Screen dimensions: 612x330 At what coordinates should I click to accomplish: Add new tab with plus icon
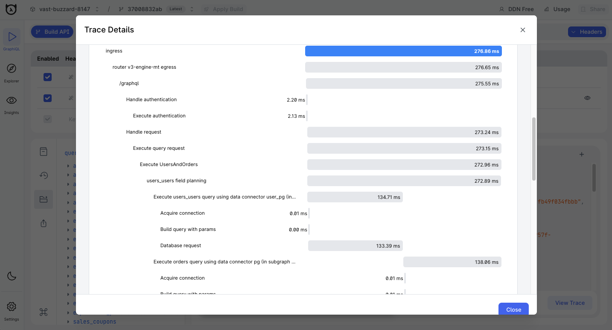point(581,155)
